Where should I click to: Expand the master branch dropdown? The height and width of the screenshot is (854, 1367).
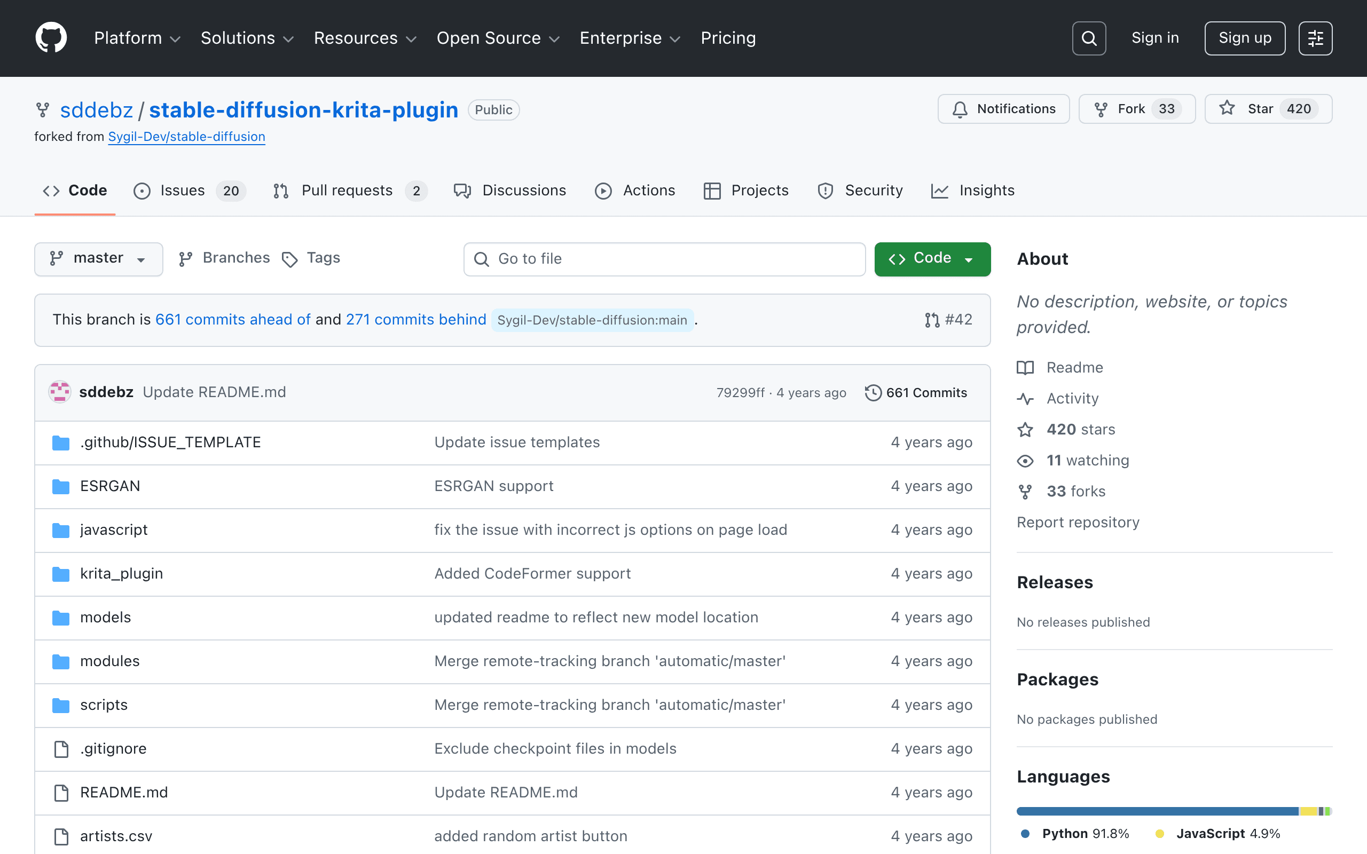99,259
